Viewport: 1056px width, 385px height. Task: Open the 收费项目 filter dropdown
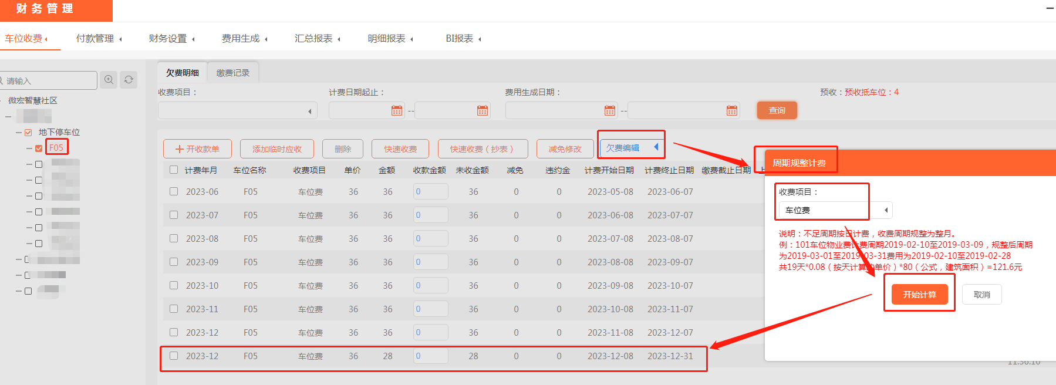tap(238, 110)
